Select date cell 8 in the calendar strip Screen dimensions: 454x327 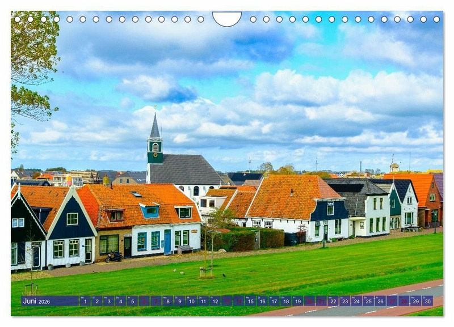(167, 301)
